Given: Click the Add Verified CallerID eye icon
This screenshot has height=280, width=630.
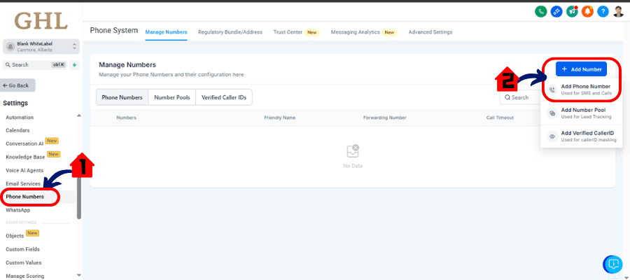Looking at the screenshot, I should (552, 136).
